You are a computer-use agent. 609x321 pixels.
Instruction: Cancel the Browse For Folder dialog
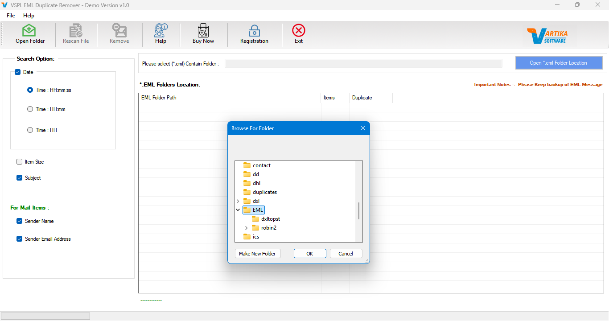[x=346, y=254]
